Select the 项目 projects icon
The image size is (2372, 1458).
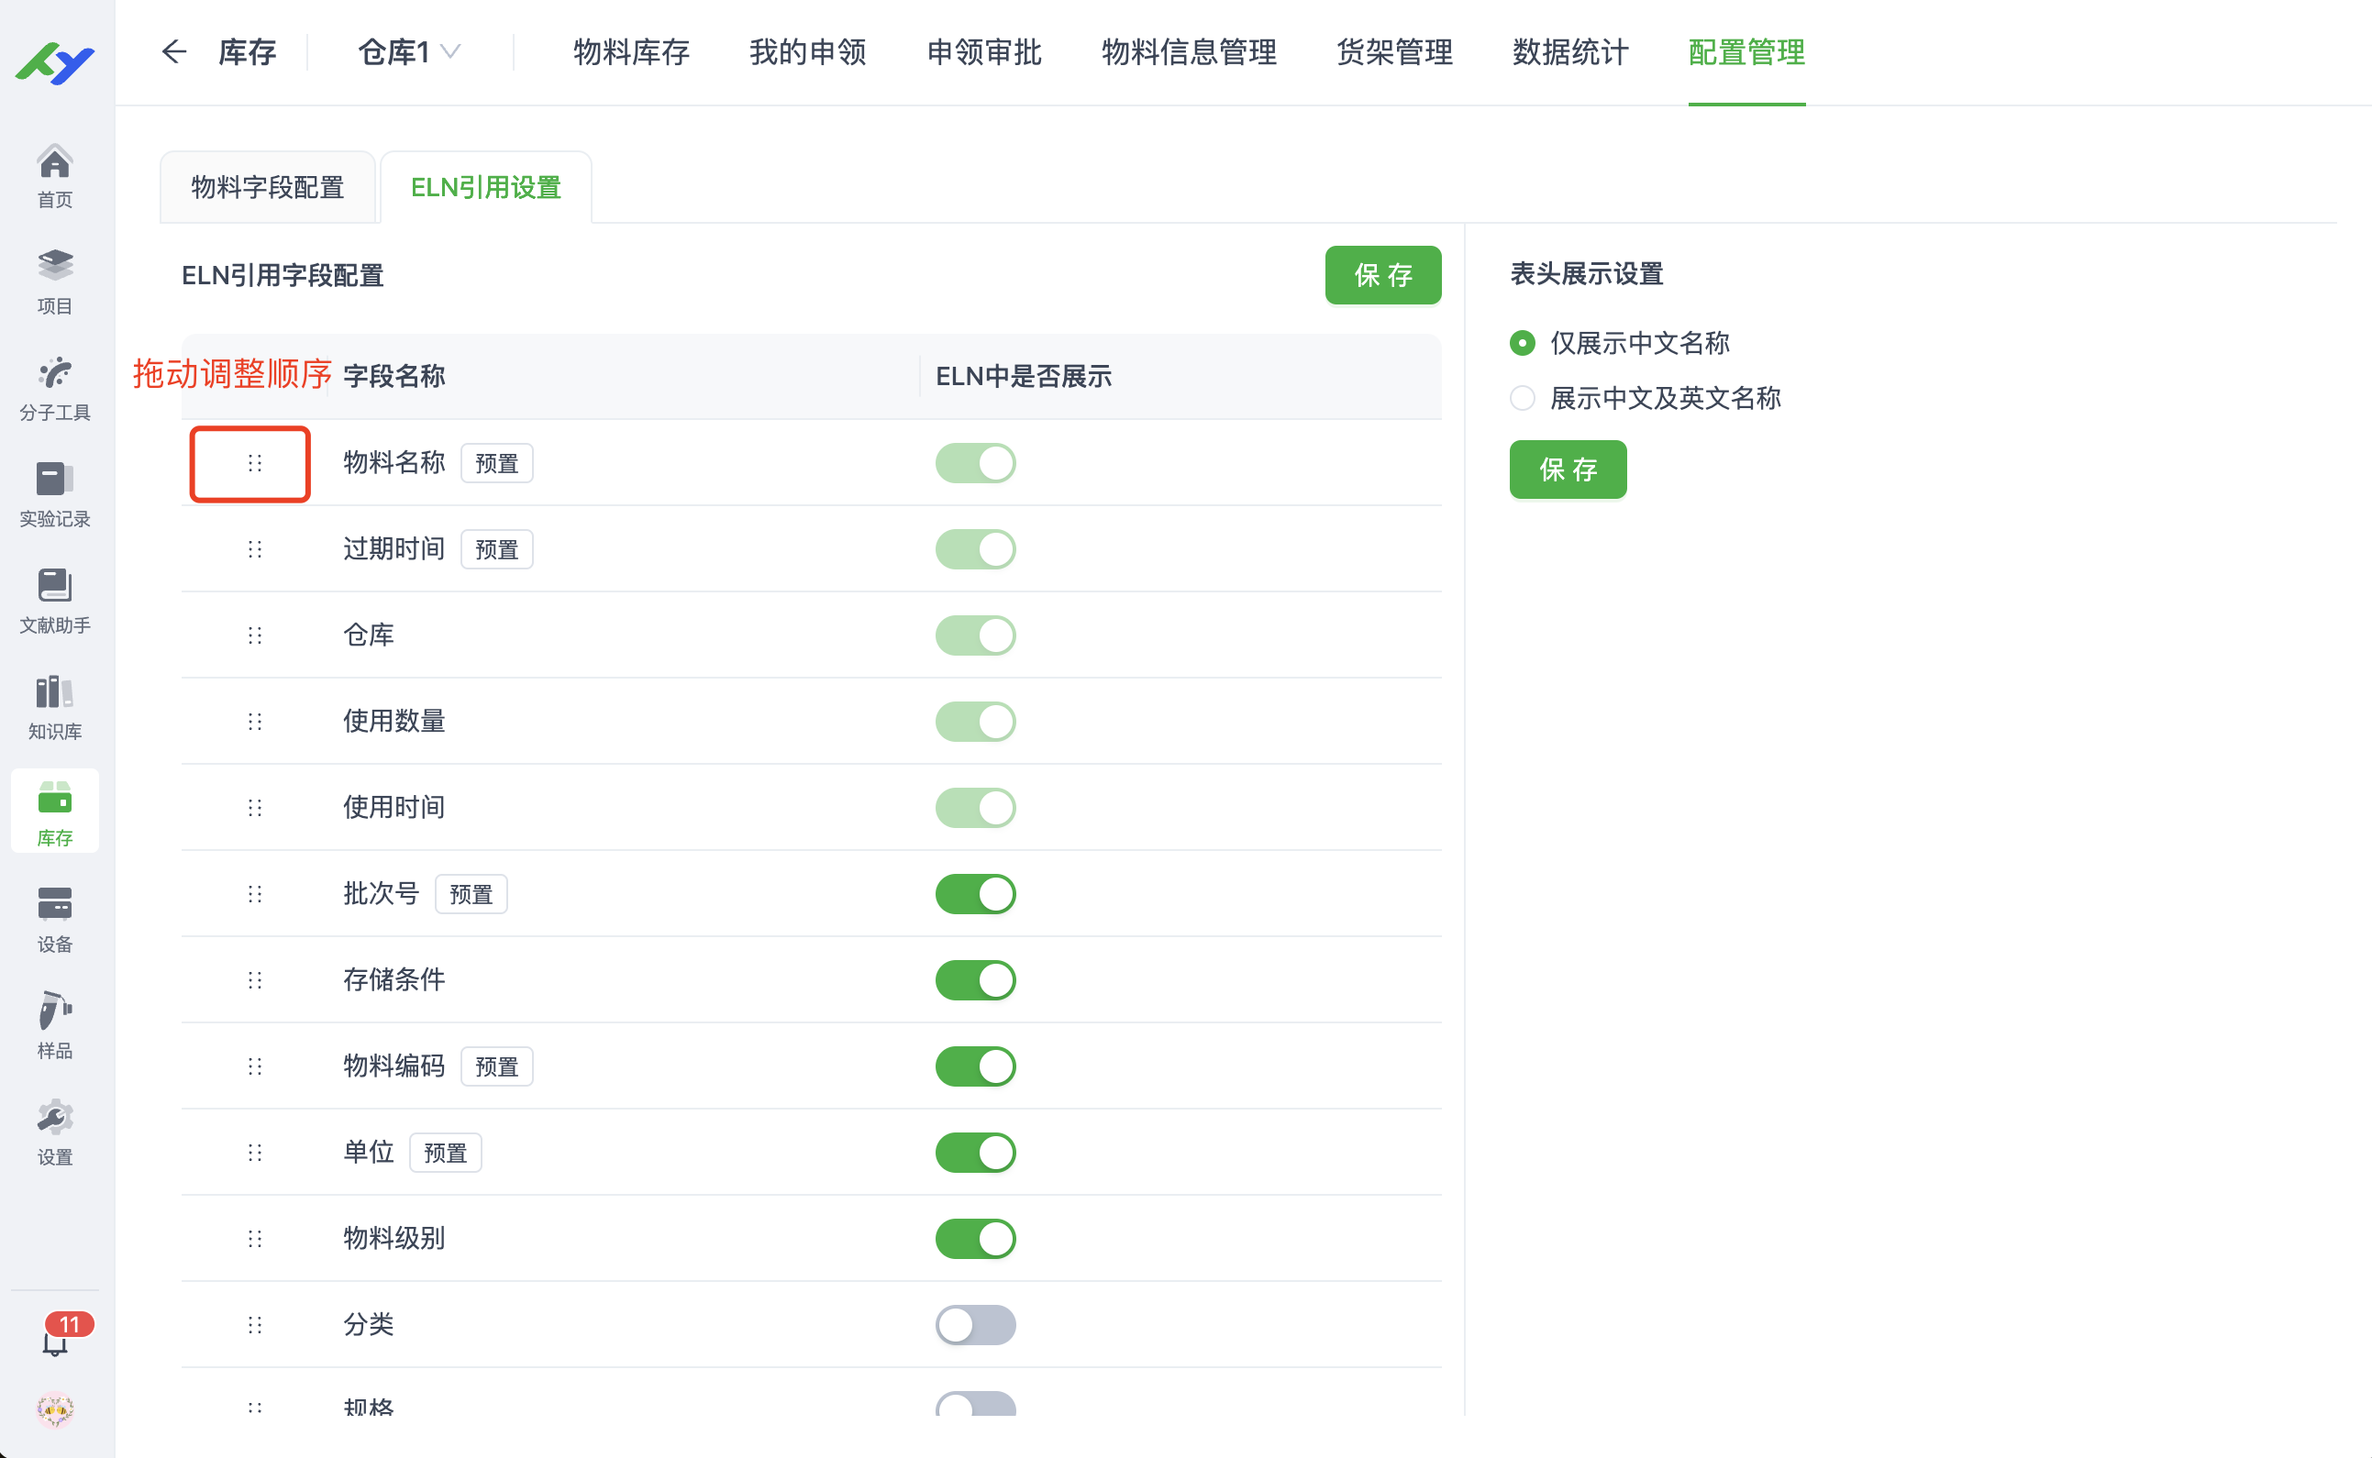[x=54, y=280]
